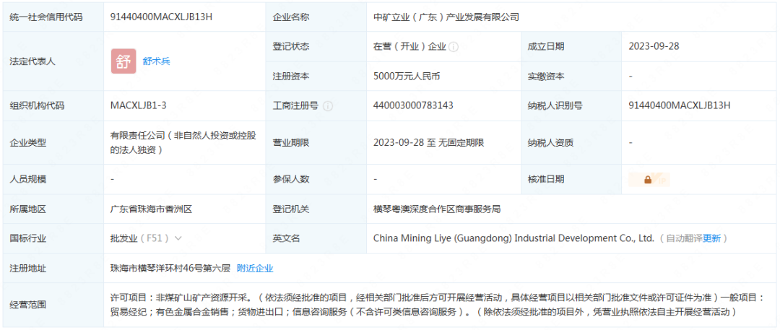Click taxpayer ID value beside 纳税人识别号
The image size is (780, 330).
pos(680,106)
